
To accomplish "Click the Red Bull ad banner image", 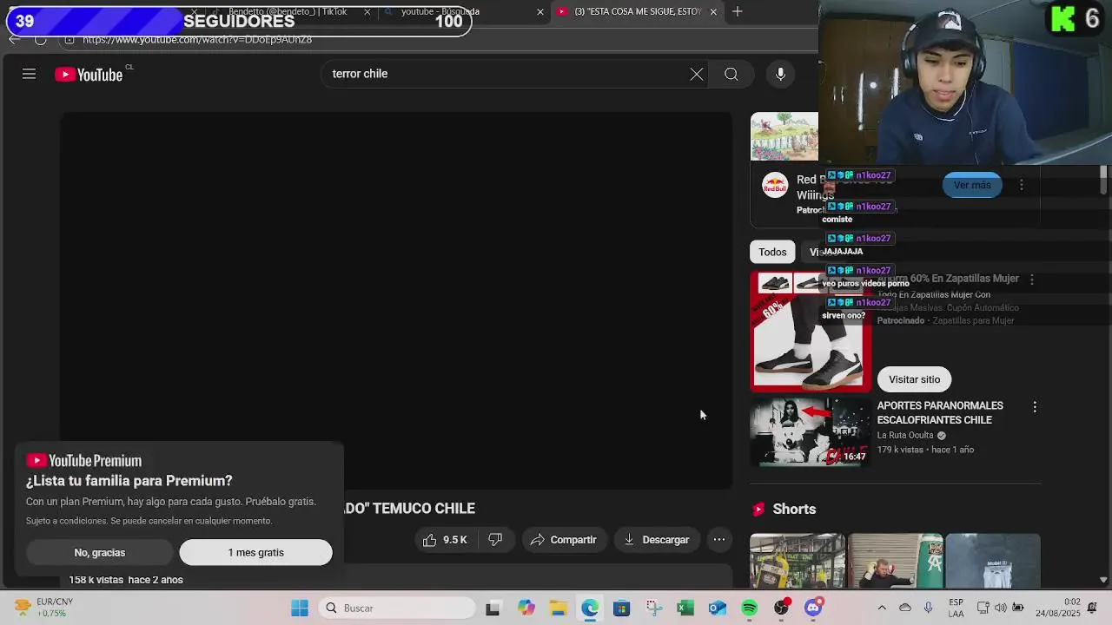I will [784, 136].
